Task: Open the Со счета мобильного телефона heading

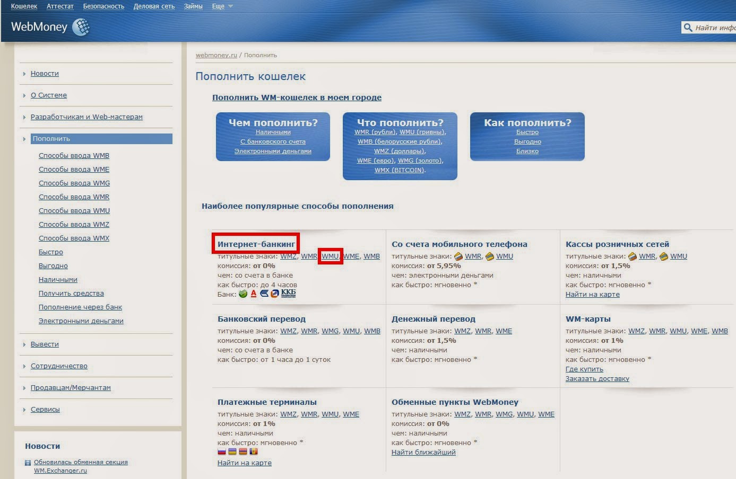Action: coord(460,244)
